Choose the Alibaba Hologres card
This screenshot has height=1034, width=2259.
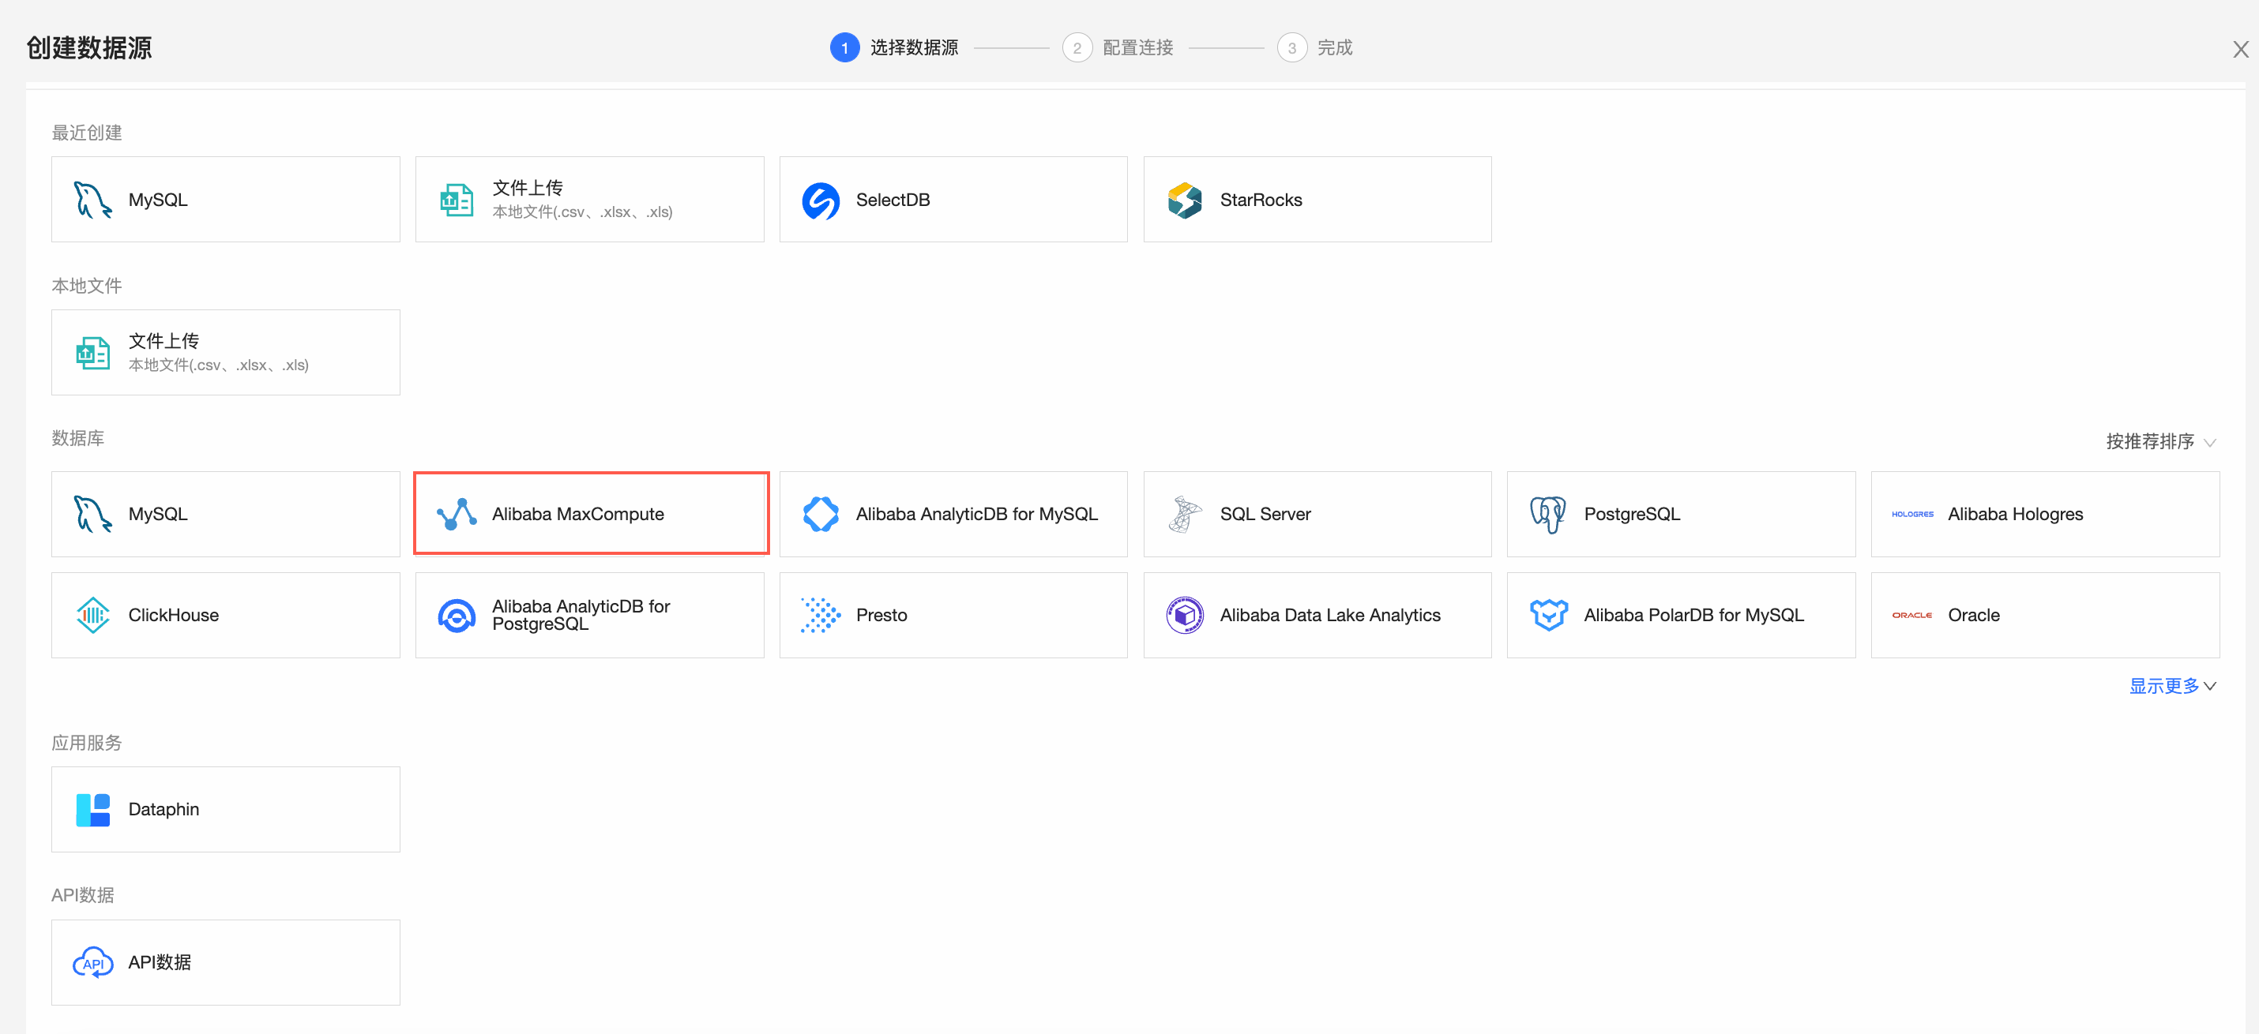click(2044, 515)
